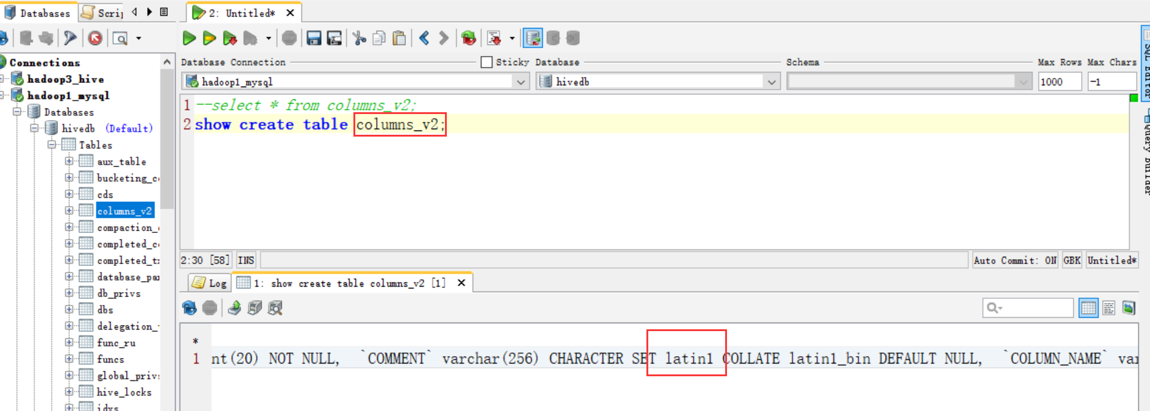Close the show create table result tab
Image resolution: width=1150 pixels, height=411 pixels.
pos(461,283)
